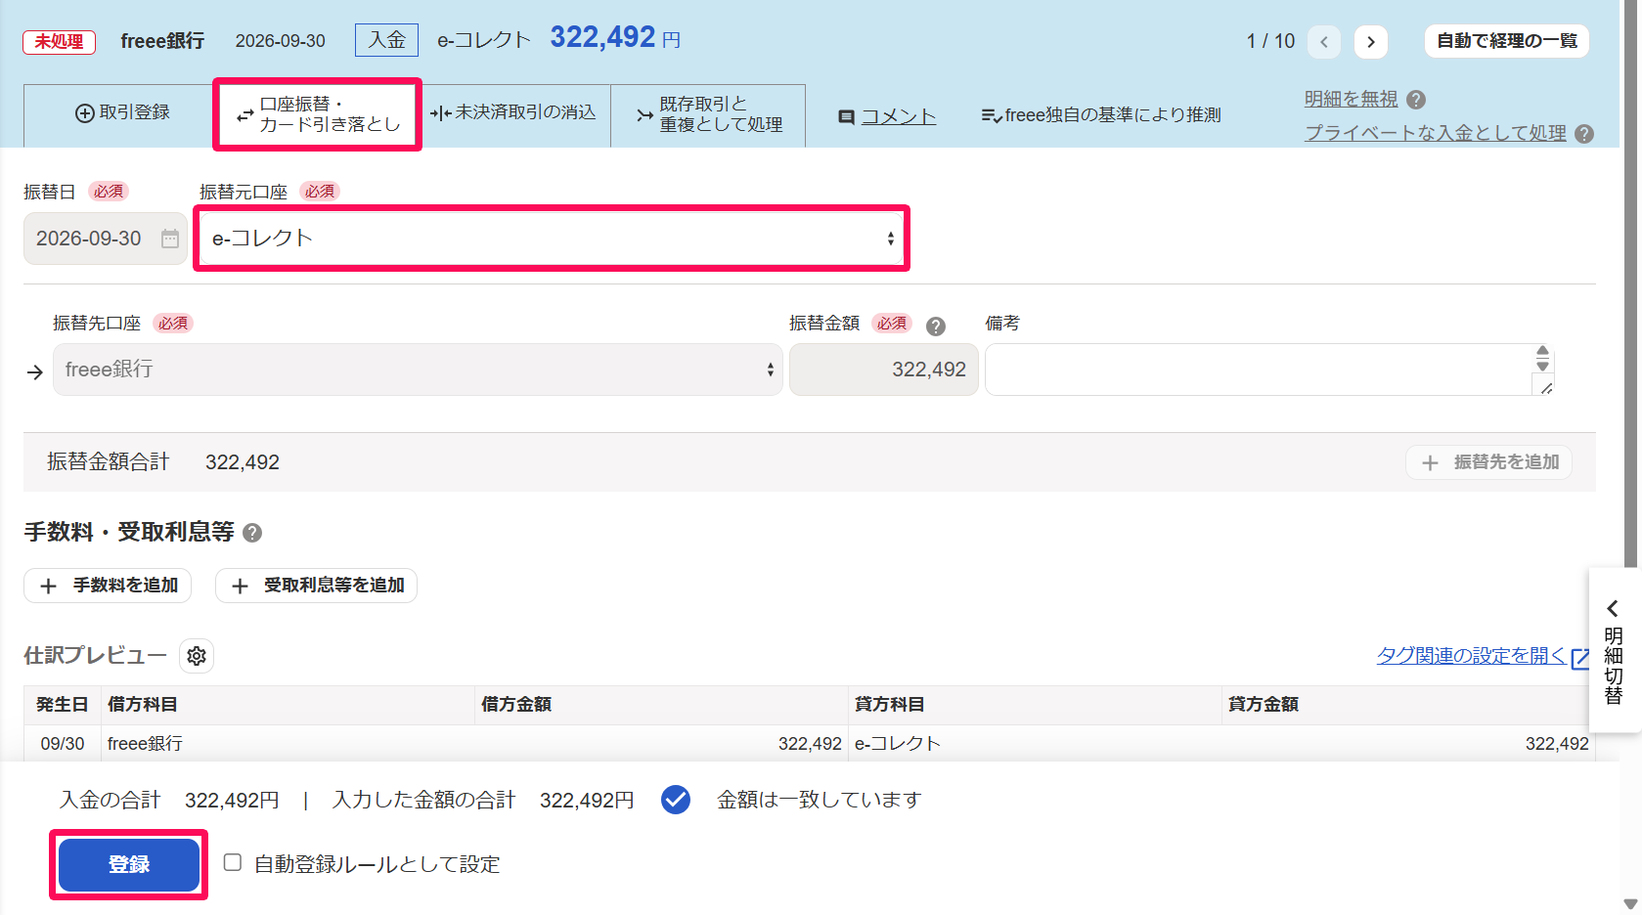
Task: Click freee独自の基準により推測 rule icon
Action: (991, 115)
